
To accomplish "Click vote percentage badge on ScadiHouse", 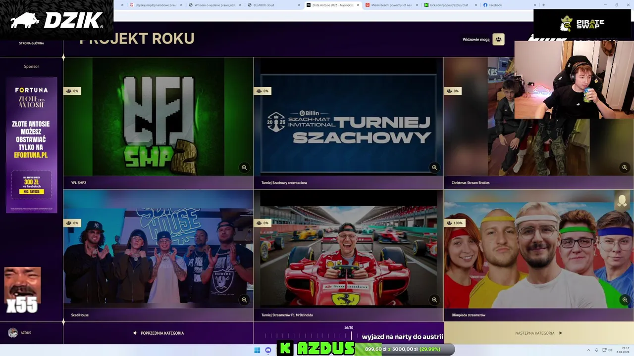I will [72, 223].
